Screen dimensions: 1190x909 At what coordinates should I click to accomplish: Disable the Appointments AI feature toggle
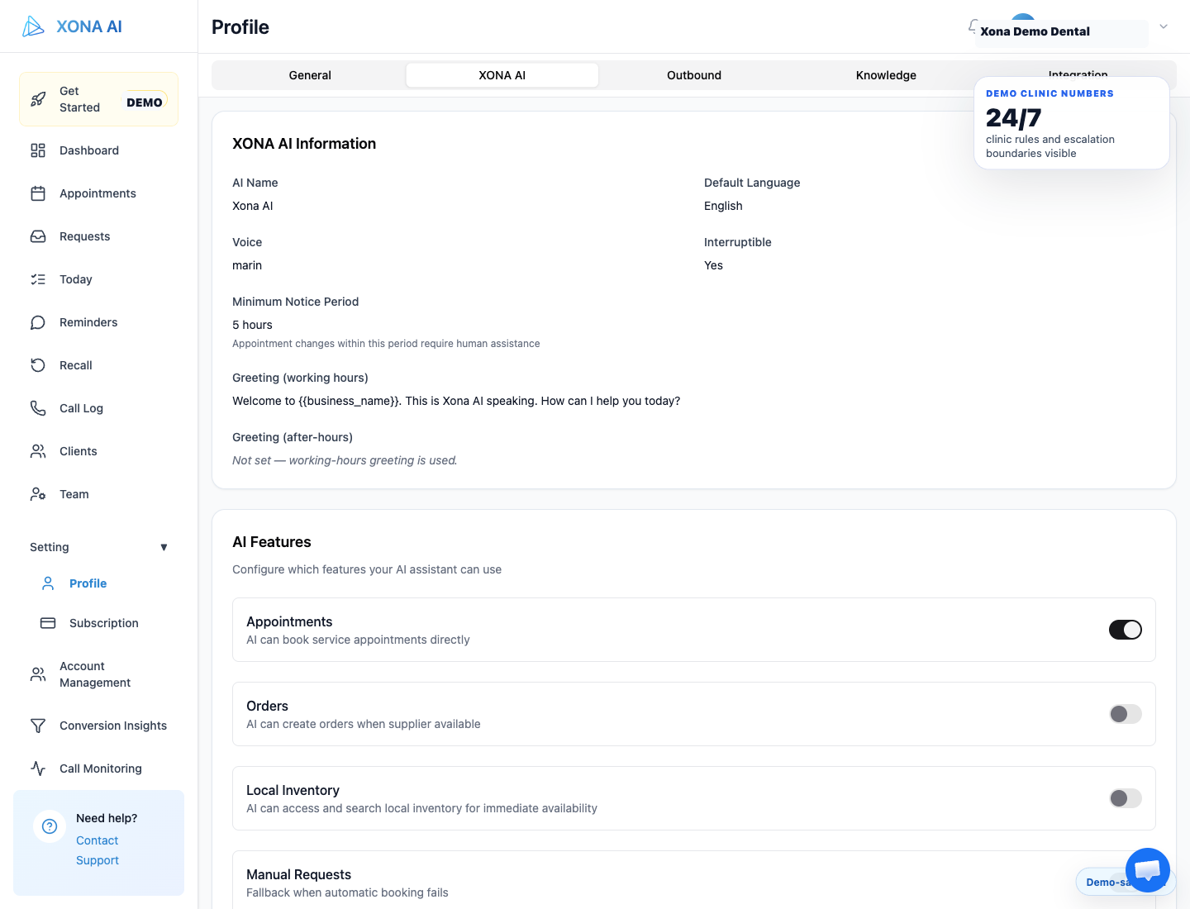pos(1126,630)
